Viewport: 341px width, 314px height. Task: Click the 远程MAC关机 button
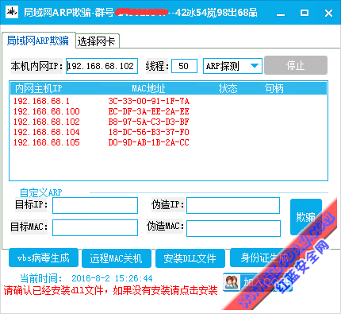click(117, 258)
